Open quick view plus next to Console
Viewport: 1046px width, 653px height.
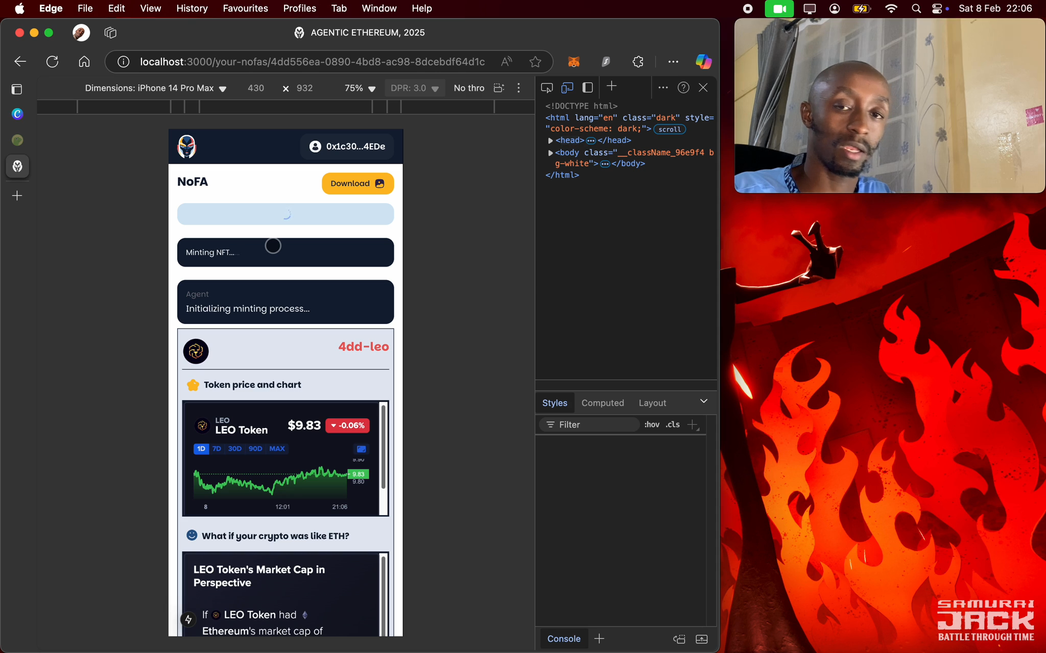click(599, 639)
